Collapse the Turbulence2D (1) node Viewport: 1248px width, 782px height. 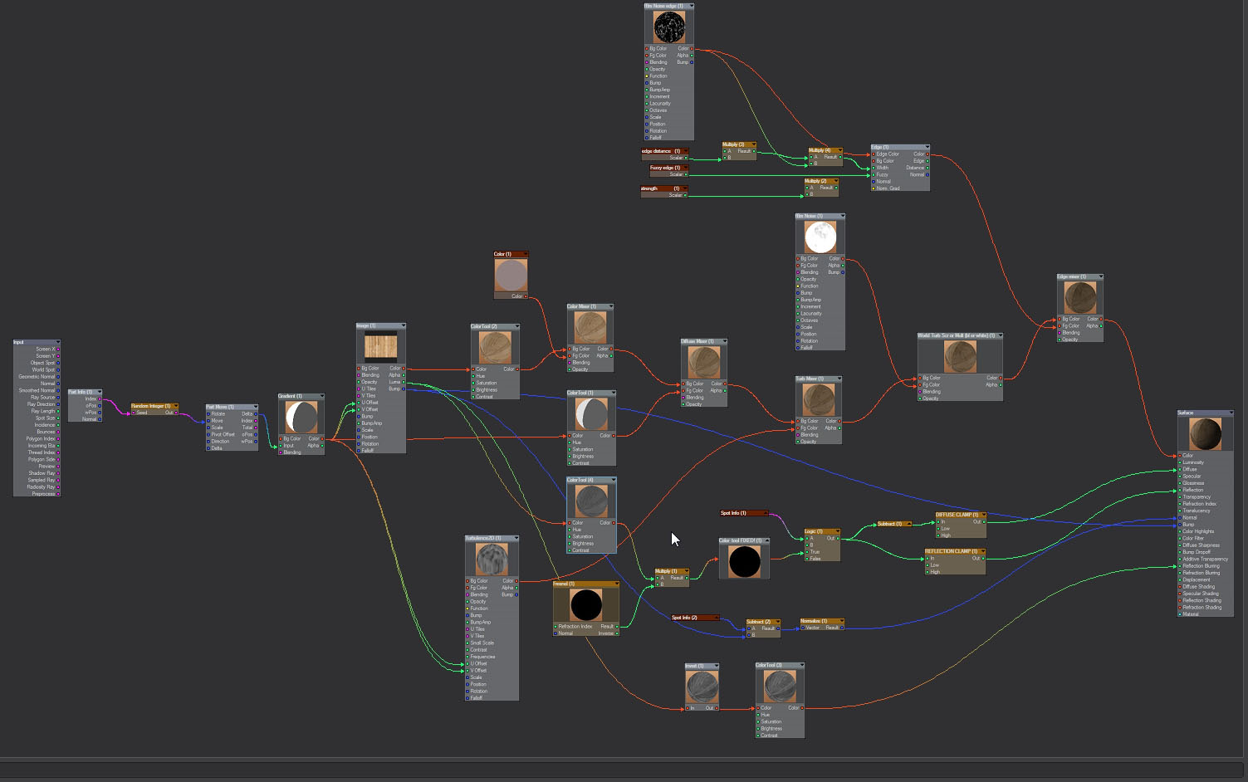click(x=516, y=538)
